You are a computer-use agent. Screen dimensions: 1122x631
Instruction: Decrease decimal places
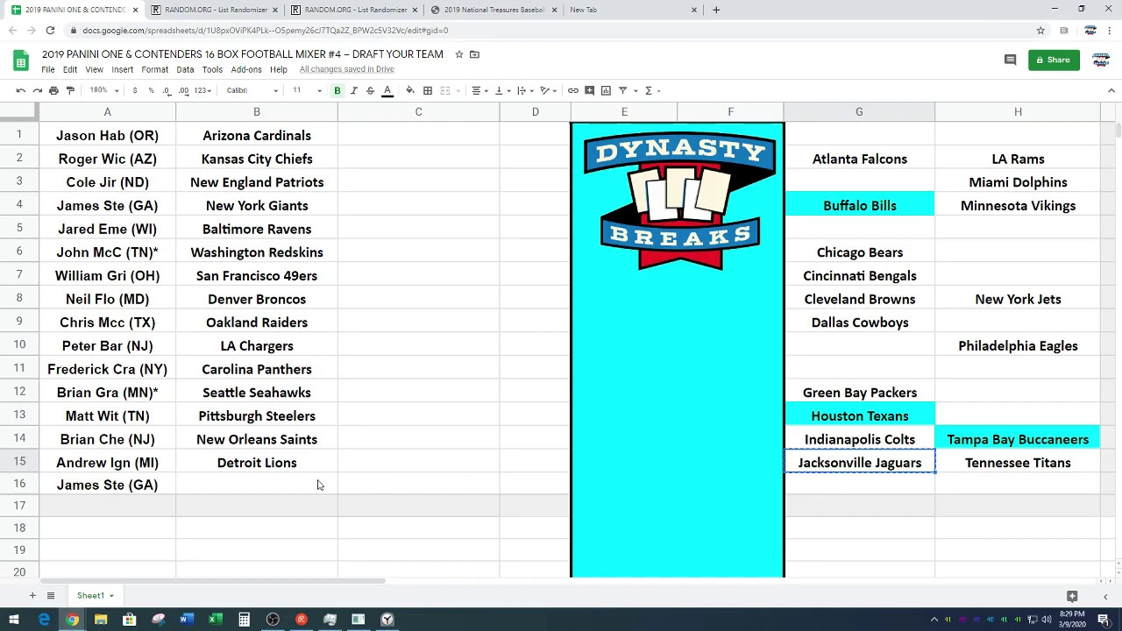pyautogui.click(x=167, y=90)
